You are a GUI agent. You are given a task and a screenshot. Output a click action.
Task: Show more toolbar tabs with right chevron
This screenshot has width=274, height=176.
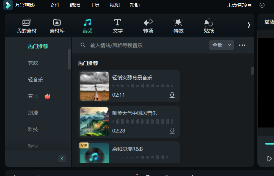pos(249,25)
